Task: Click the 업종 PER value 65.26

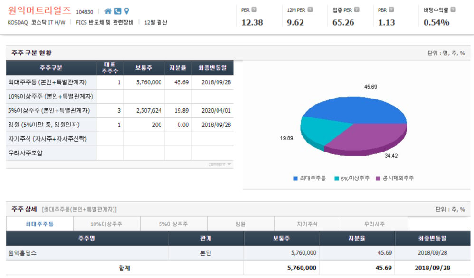Action: (343, 23)
